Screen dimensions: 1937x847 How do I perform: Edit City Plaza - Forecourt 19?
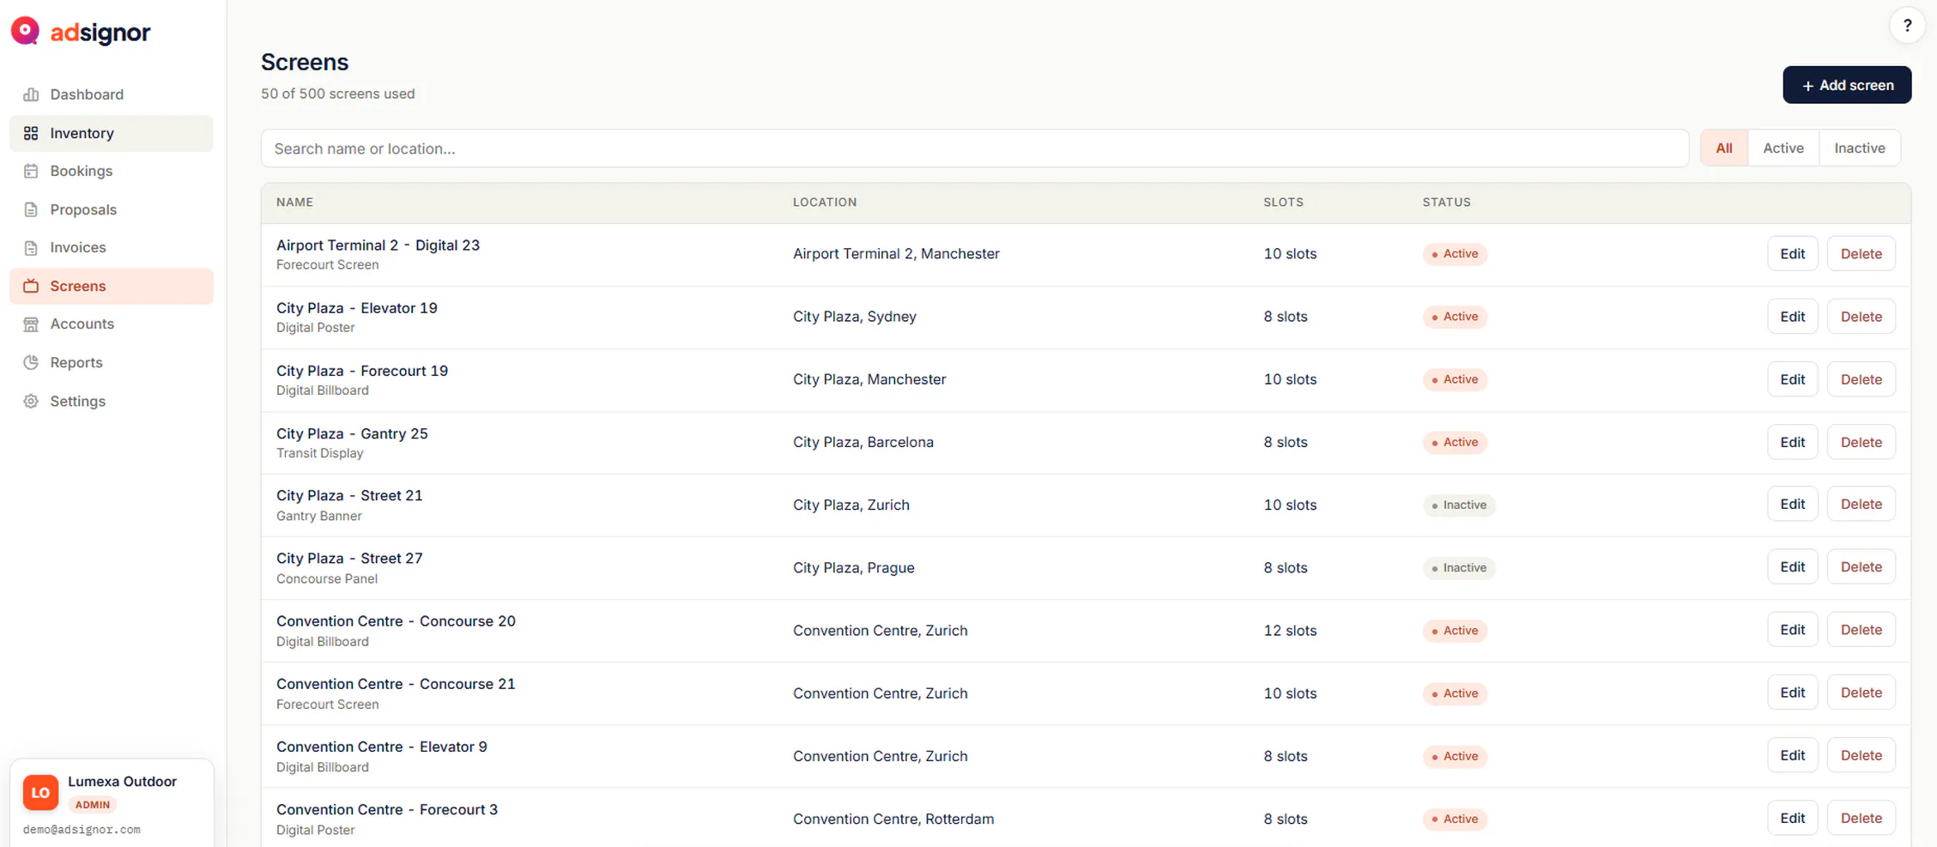pyautogui.click(x=1792, y=379)
